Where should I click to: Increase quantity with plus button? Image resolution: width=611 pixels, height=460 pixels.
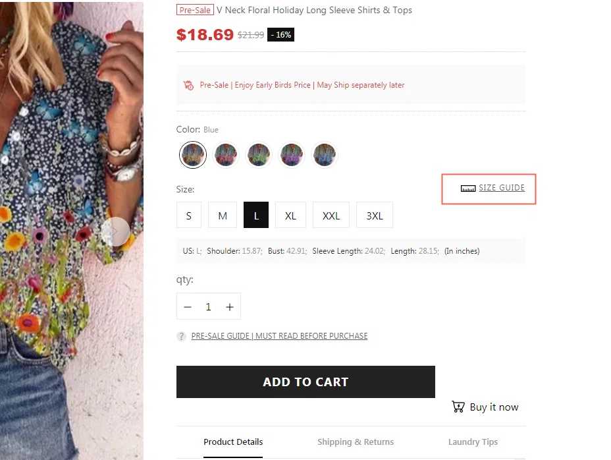(230, 307)
